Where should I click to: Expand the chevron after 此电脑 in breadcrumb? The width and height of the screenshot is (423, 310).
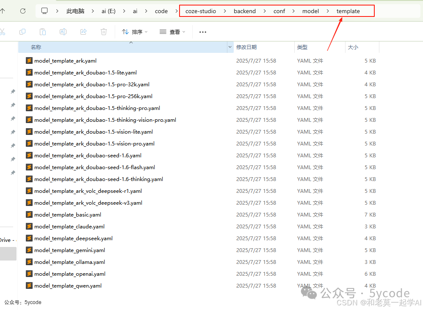pyautogui.click(x=93, y=11)
